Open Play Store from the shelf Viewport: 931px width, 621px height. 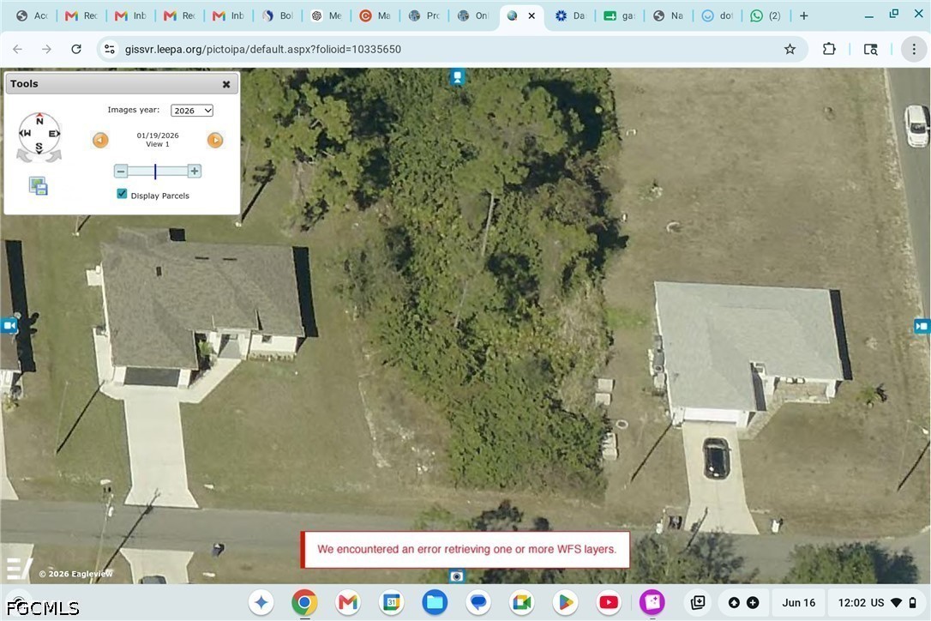pos(565,603)
